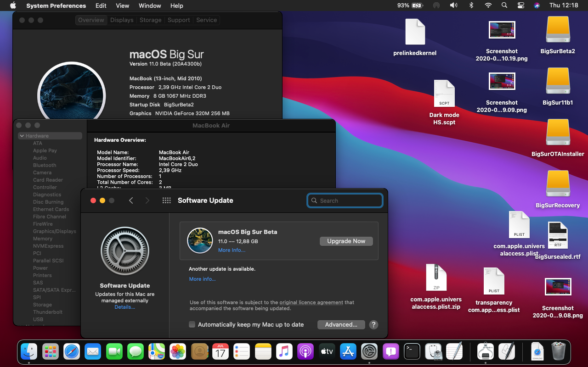Open Terminal from the Dock

[412, 352]
